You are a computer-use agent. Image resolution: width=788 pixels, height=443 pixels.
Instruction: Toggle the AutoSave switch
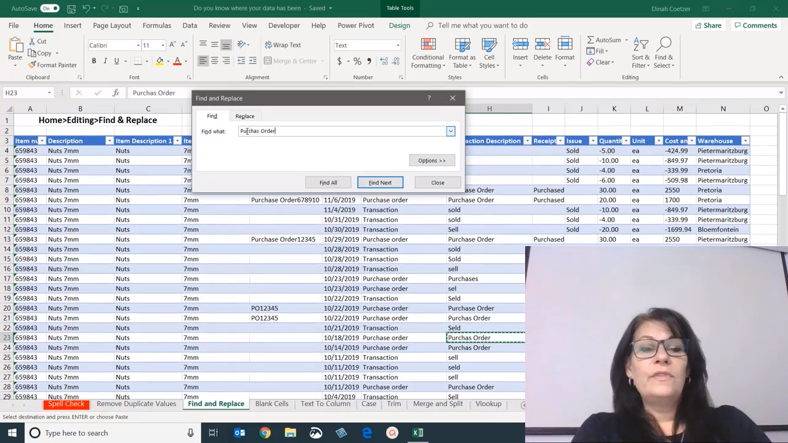[49, 8]
